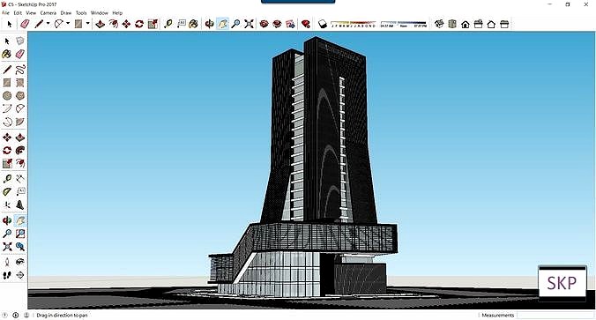Select Push/Pull in left tool palette
The image size is (596, 320).
point(20,138)
